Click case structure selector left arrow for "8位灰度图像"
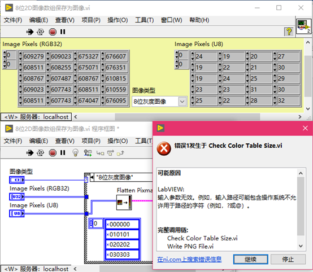The image size is (313, 272). click(92, 177)
